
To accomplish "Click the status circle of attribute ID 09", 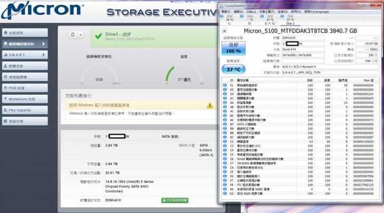I will tap(225, 94).
